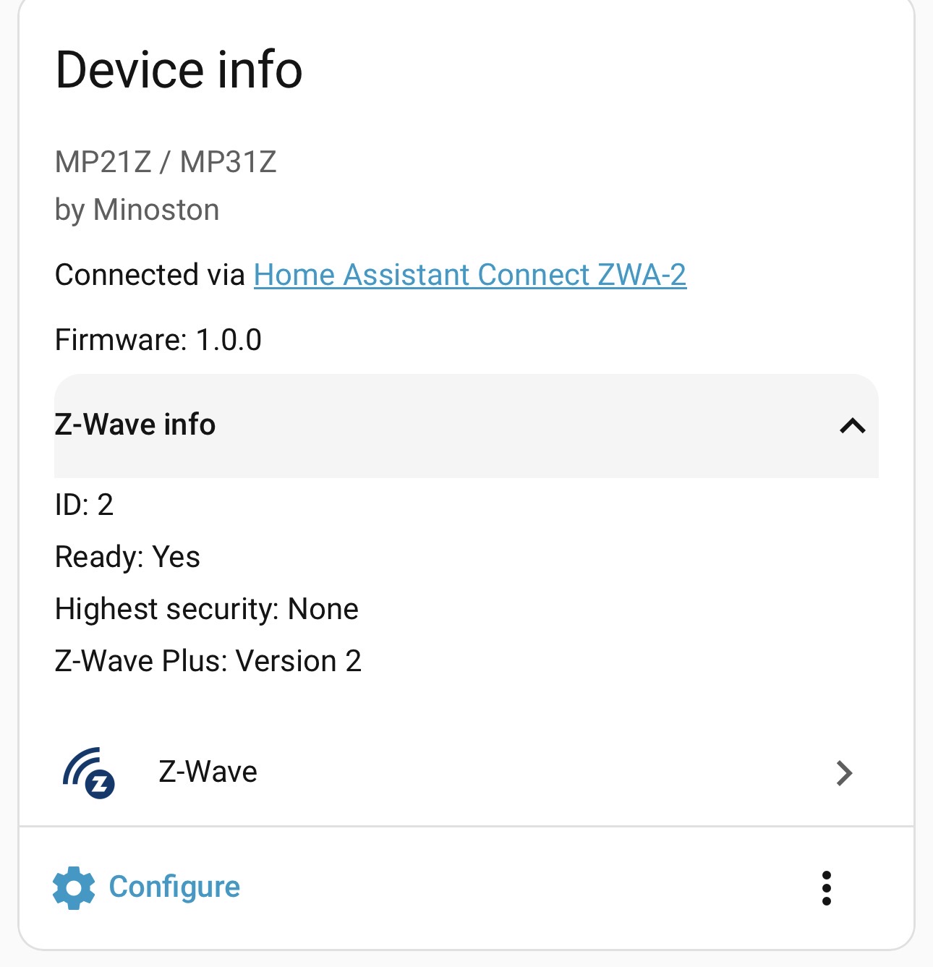Screen dimensions: 933x967
Task: Click the divider line above Configure
Action: click(x=466, y=826)
